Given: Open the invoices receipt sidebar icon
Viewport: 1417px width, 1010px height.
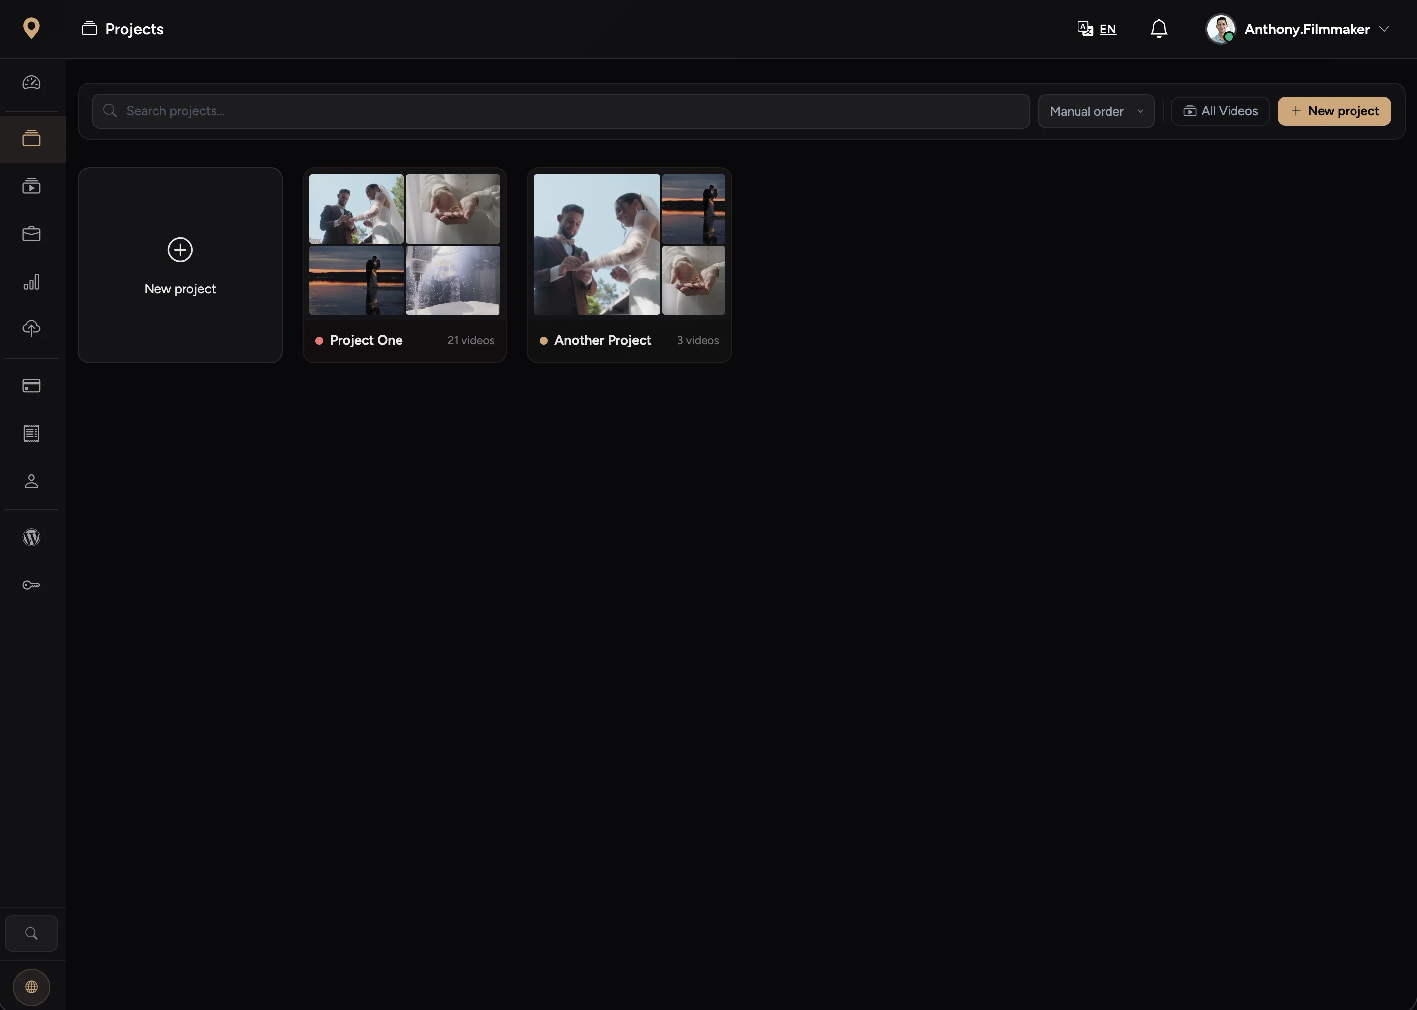Looking at the screenshot, I should pos(31,434).
